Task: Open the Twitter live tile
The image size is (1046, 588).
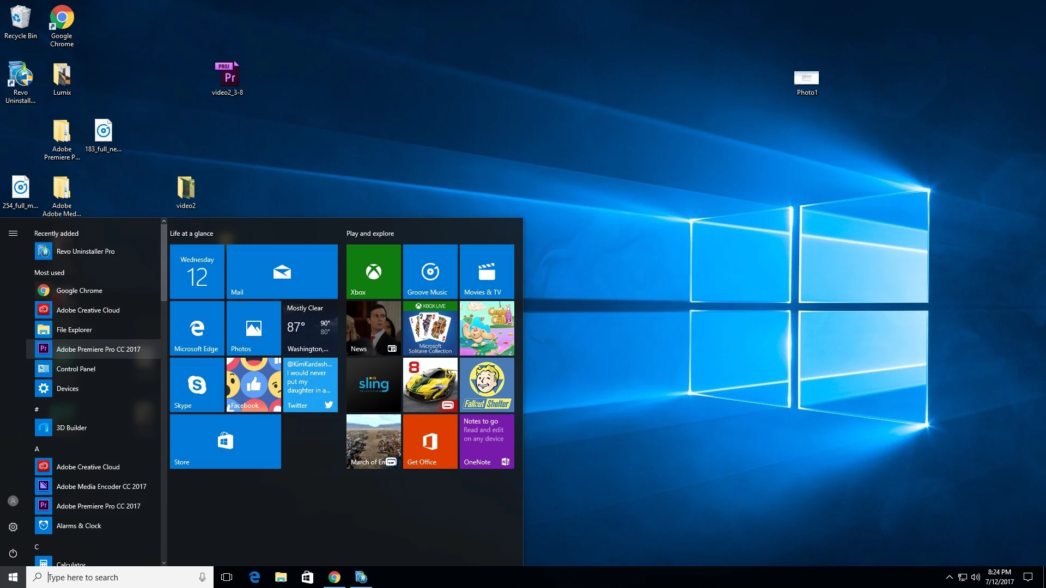Action: 310,384
